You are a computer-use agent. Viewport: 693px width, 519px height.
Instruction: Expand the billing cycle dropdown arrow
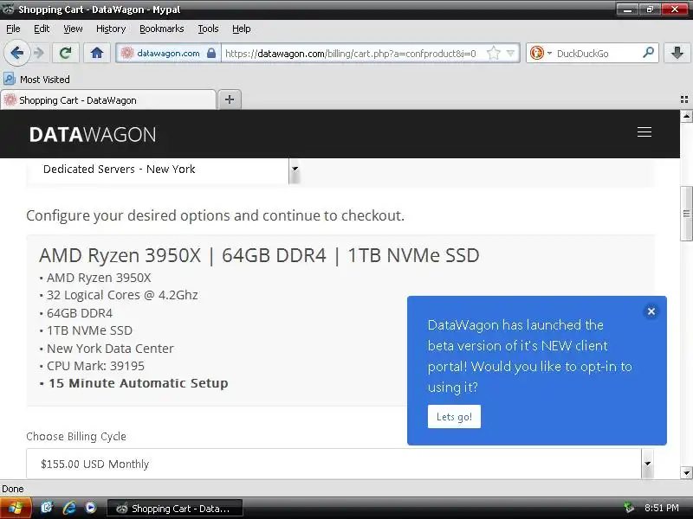[x=647, y=464]
